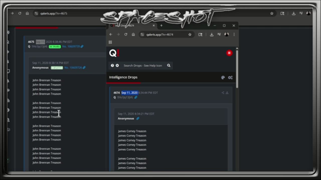Image resolution: width=321 pixels, height=180 pixels.
Task: Bookmark the rear 4675 page with star
Action: pos(272,13)
